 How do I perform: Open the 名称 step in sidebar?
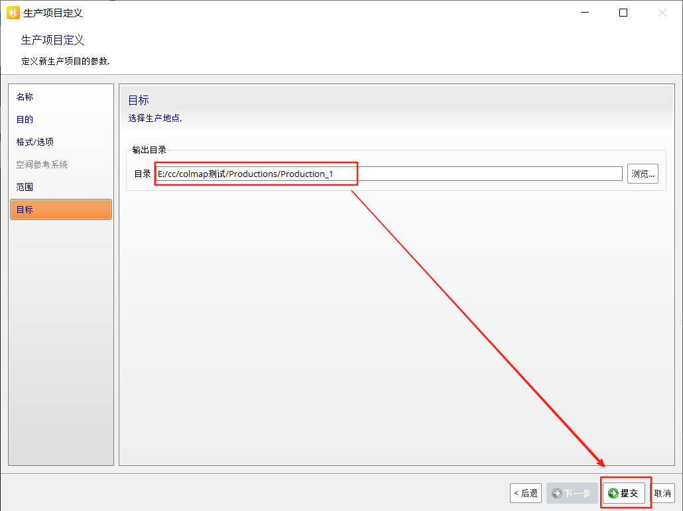[x=25, y=97]
